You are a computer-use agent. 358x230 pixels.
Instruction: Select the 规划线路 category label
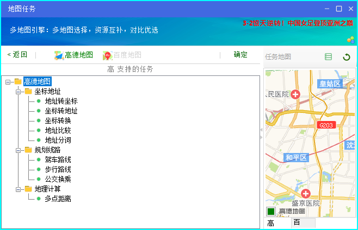click(x=47, y=150)
